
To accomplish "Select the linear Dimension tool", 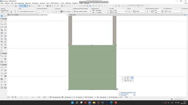I will [2, 67].
